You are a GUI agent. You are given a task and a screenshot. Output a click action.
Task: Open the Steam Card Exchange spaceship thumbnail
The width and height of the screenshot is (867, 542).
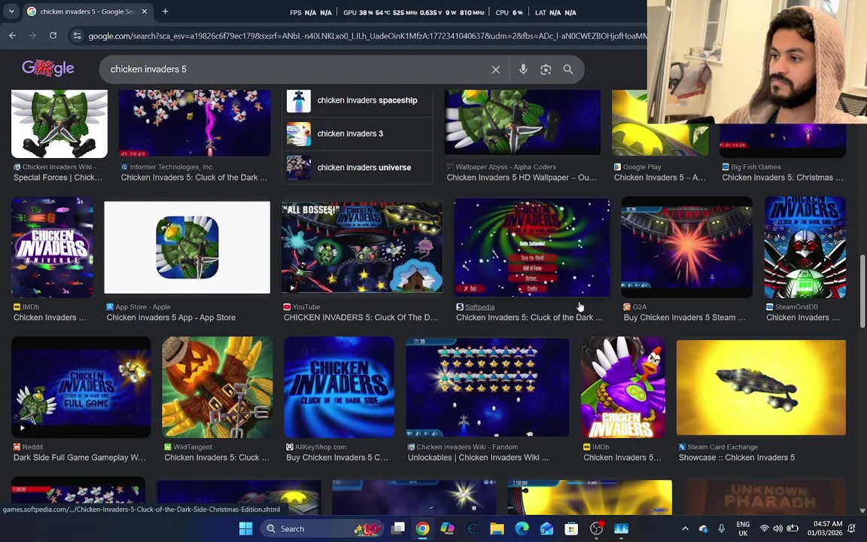[761, 387]
